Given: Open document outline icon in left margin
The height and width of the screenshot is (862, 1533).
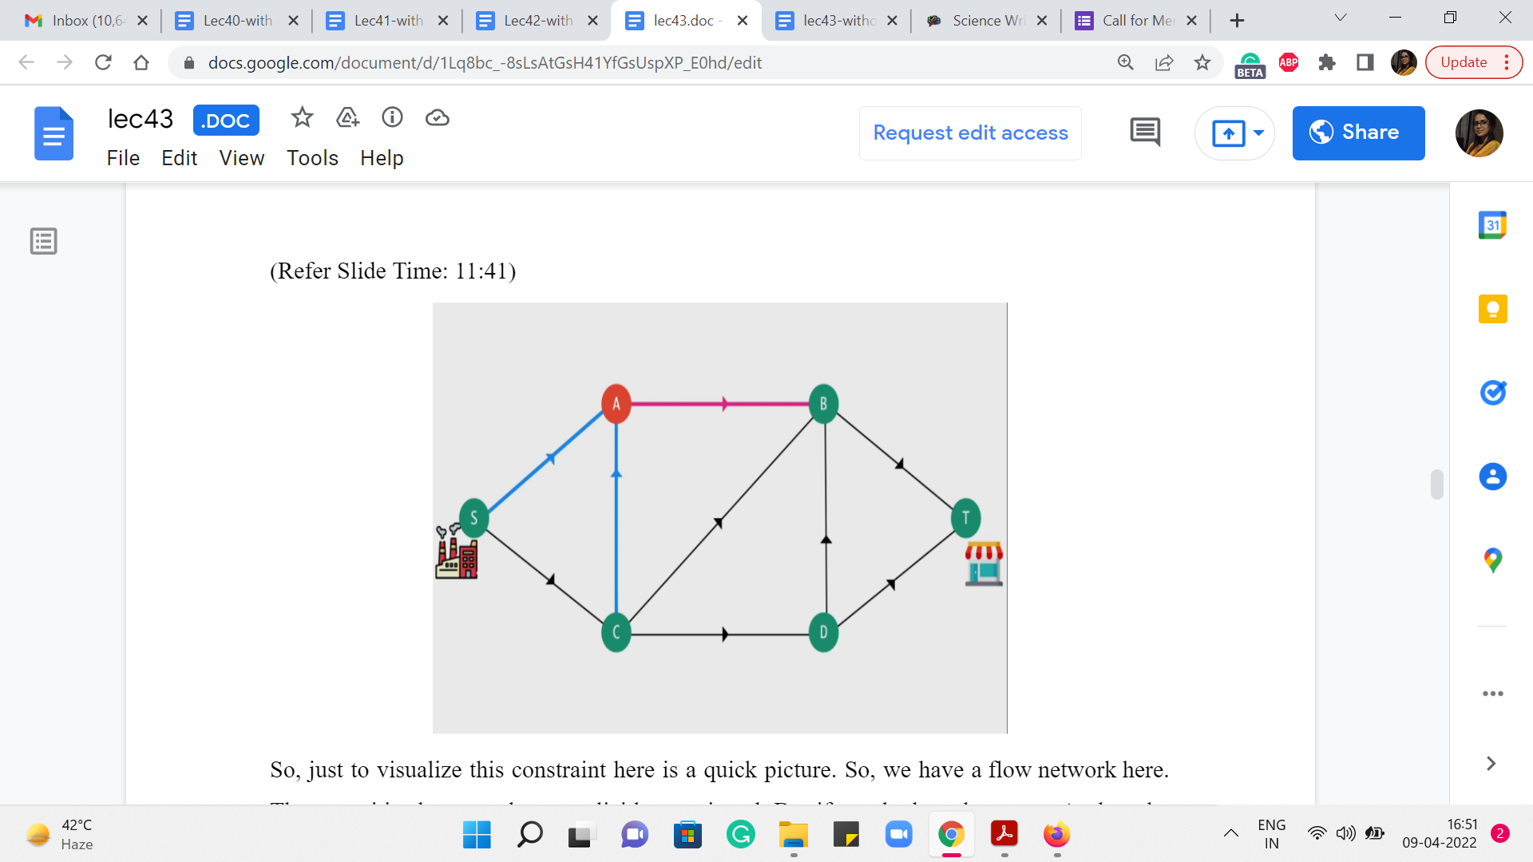Looking at the screenshot, I should pyautogui.click(x=43, y=241).
